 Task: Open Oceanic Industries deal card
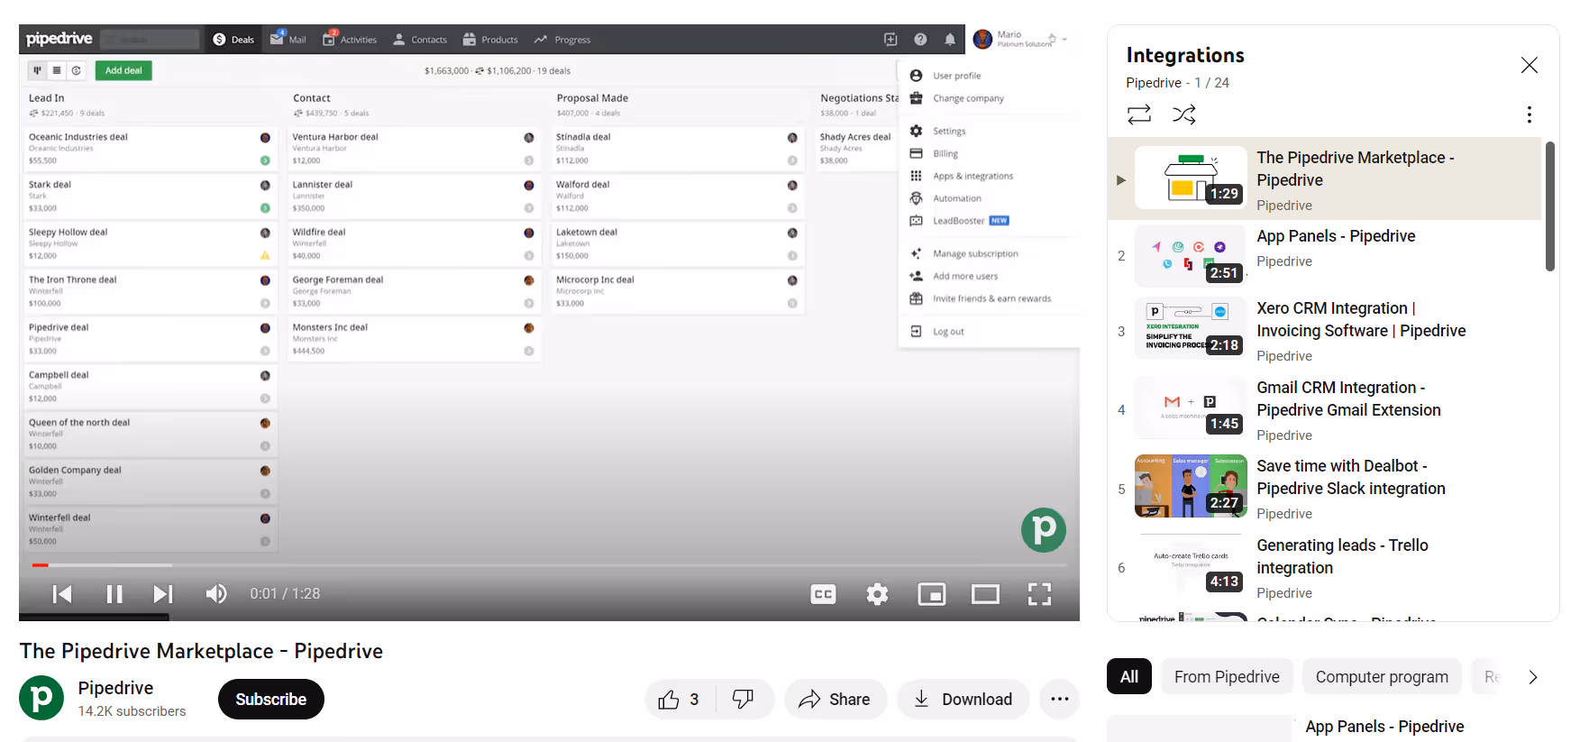150,149
